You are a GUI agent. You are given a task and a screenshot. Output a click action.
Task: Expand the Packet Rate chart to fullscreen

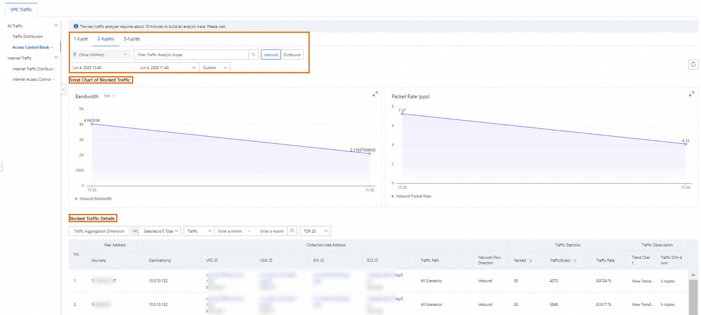tap(691, 94)
